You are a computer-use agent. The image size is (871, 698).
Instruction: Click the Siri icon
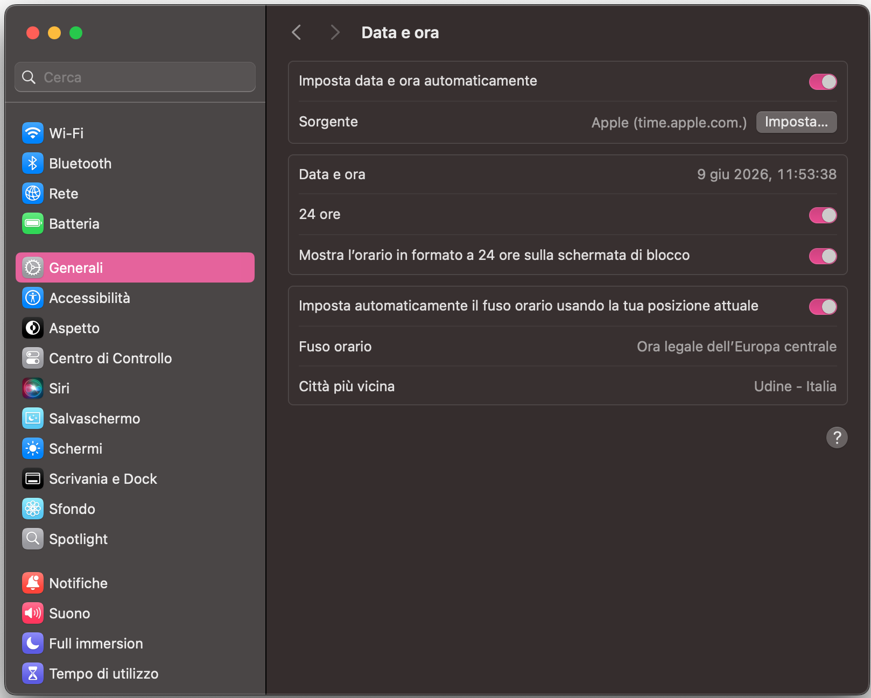point(33,388)
